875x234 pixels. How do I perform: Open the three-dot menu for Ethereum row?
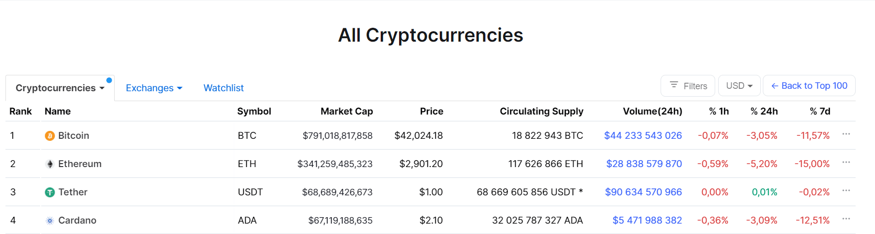846,162
